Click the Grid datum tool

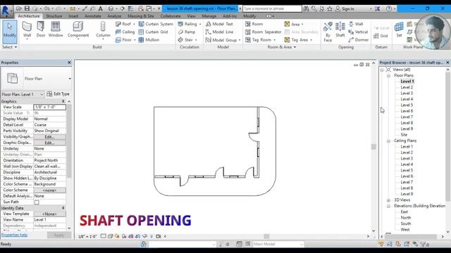coord(381,36)
